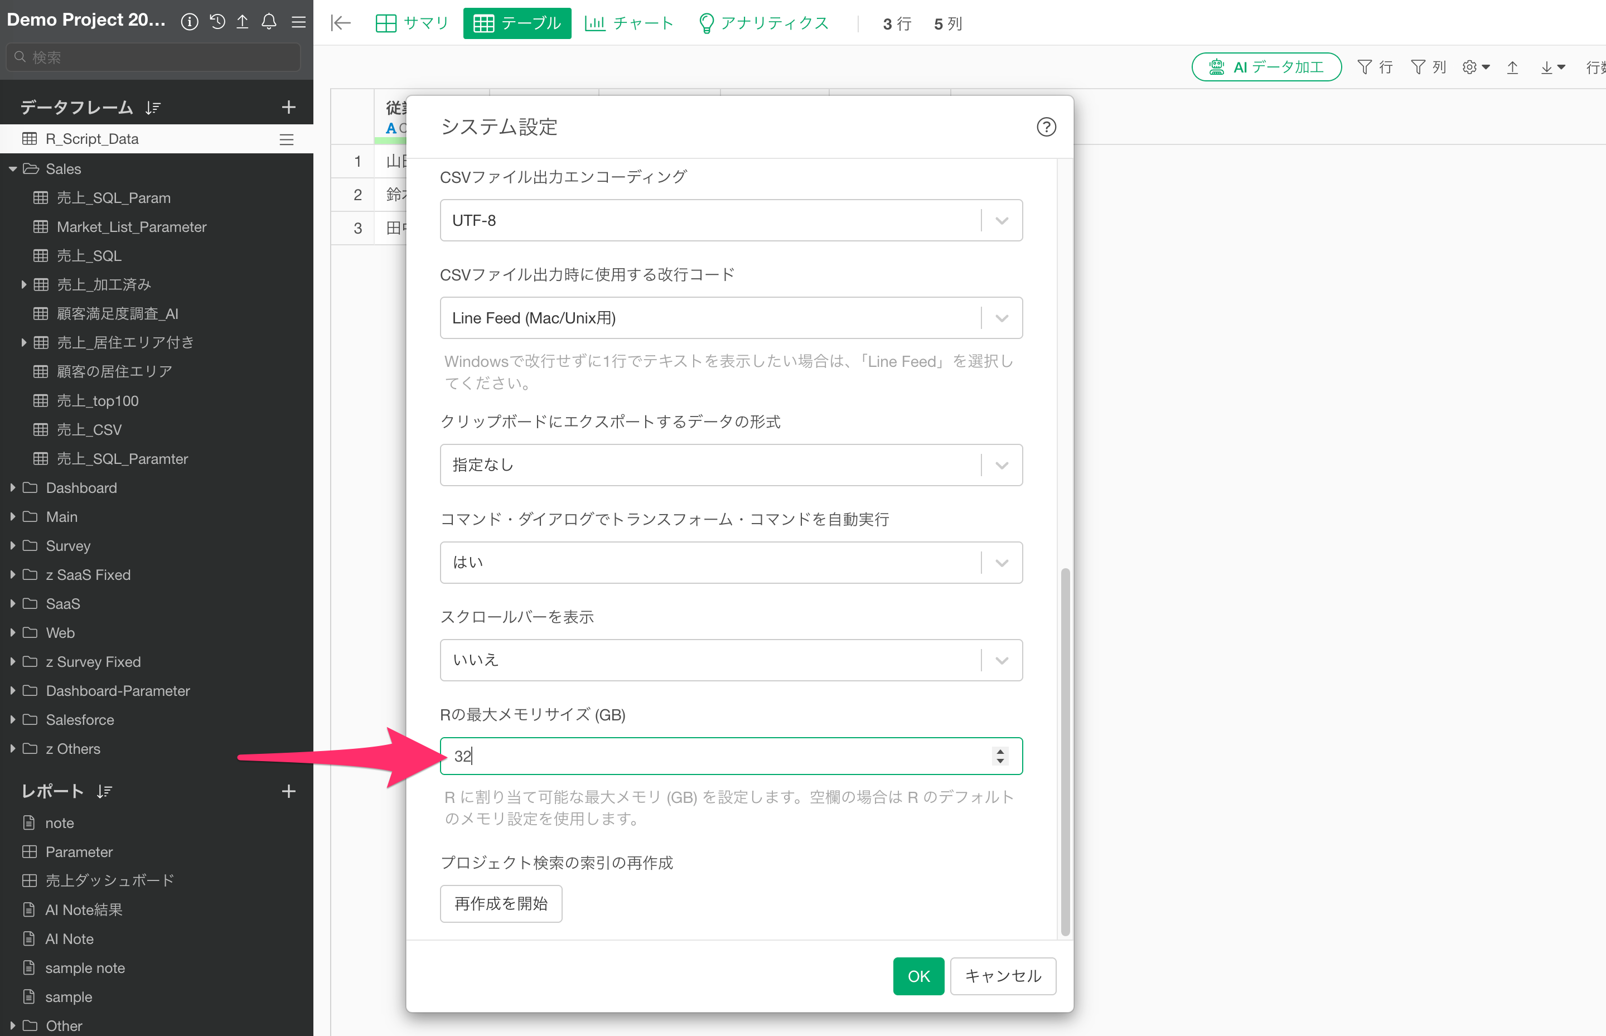
Task: Open the Parameter dashboard
Action: [x=79, y=851]
